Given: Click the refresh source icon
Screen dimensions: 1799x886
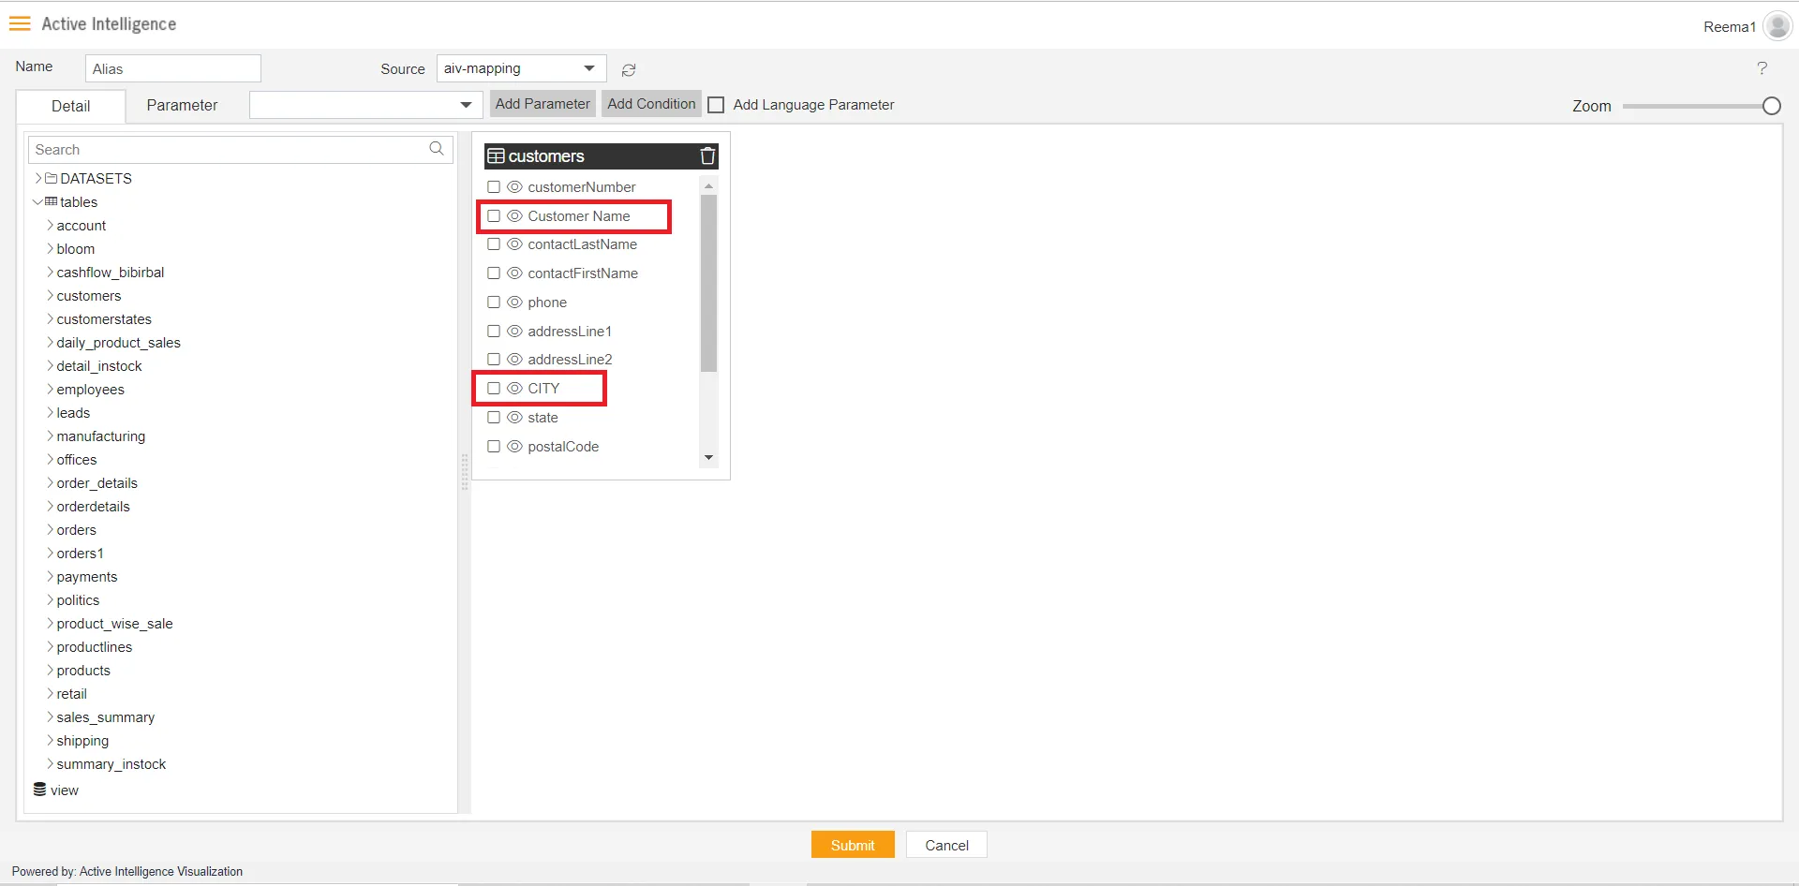Looking at the screenshot, I should coord(629,70).
